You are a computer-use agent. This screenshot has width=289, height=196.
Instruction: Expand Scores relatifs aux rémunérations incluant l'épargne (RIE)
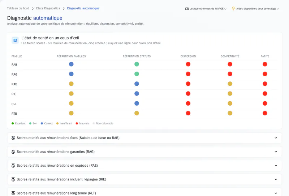point(144,179)
